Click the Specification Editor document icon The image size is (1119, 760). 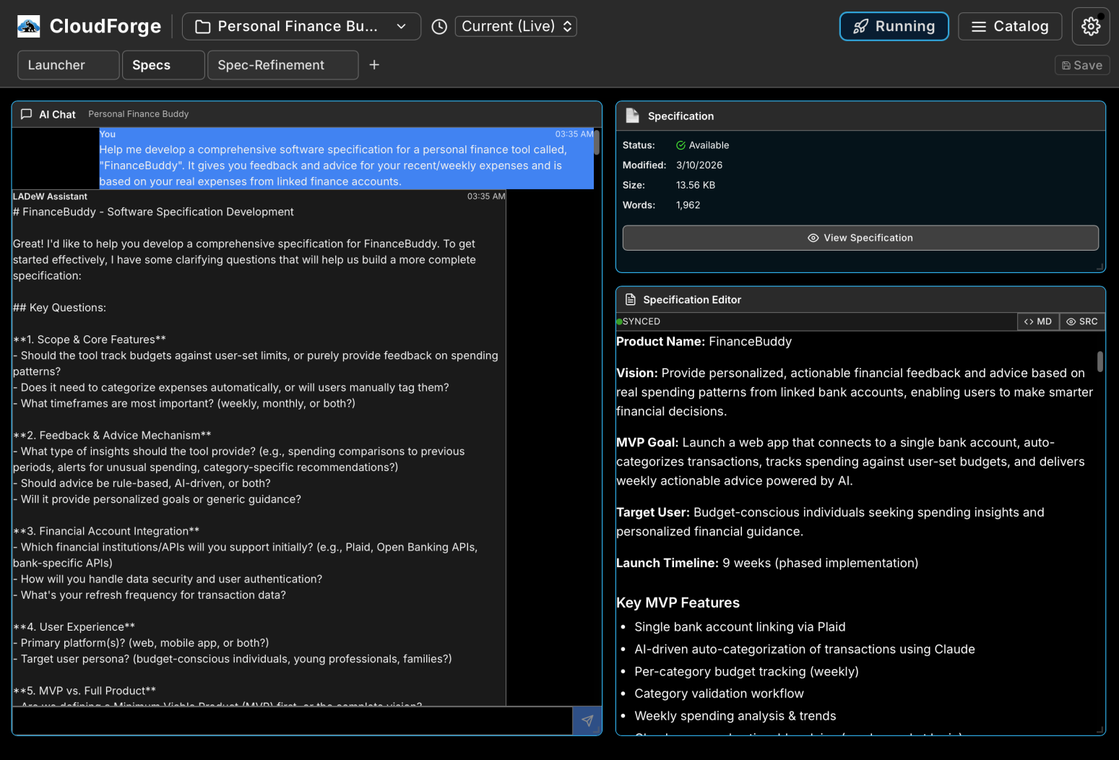[631, 299]
